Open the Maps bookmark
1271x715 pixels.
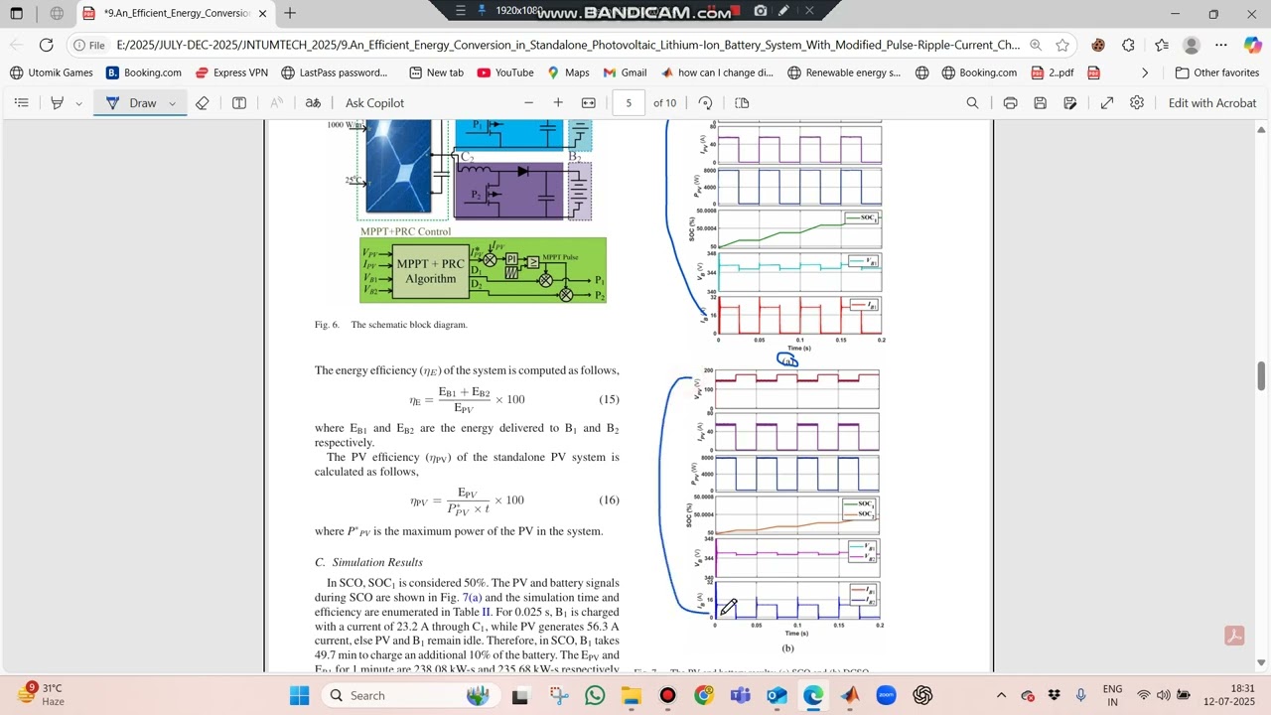568,72
